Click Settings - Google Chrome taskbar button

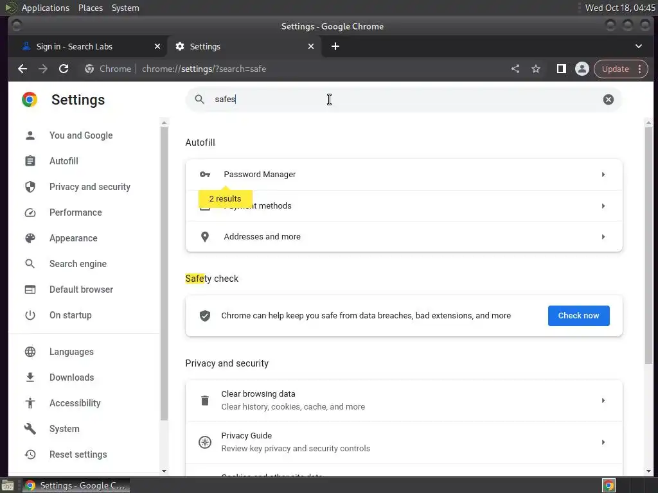76,485
